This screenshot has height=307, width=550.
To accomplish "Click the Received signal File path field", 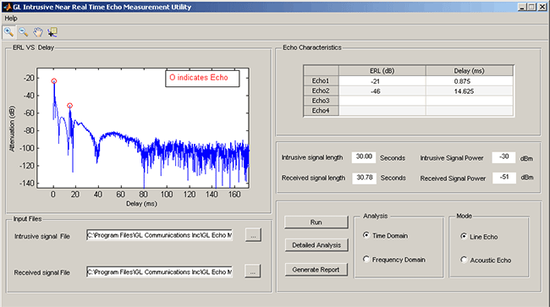I will click(159, 271).
